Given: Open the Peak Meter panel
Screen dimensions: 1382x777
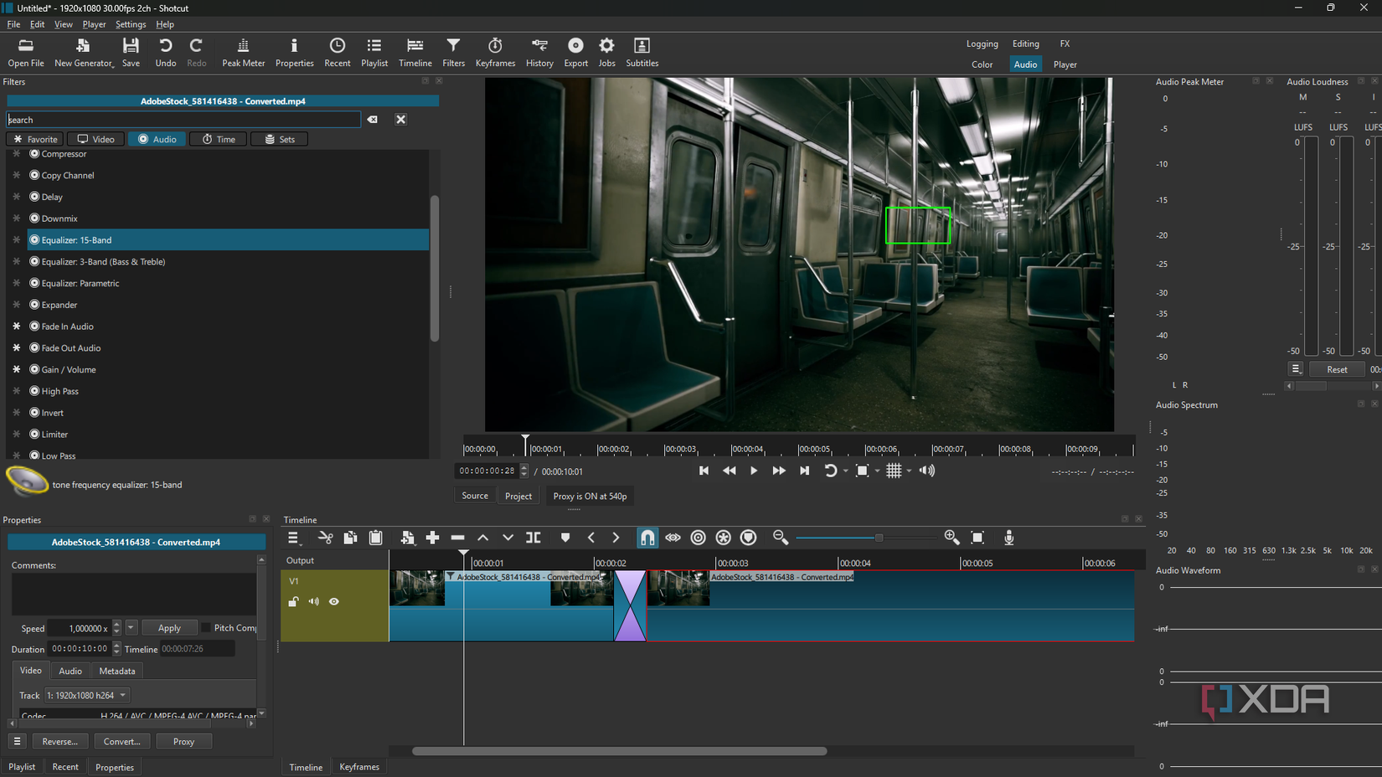Looking at the screenshot, I should tap(243, 52).
